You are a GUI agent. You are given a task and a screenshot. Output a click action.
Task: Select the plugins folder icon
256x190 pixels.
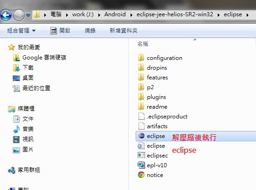[141, 97]
